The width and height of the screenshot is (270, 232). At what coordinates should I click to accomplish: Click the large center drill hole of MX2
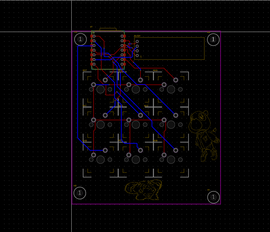135,125
